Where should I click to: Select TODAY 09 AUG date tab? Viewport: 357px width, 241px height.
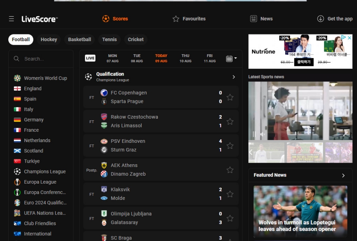pyautogui.click(x=161, y=59)
